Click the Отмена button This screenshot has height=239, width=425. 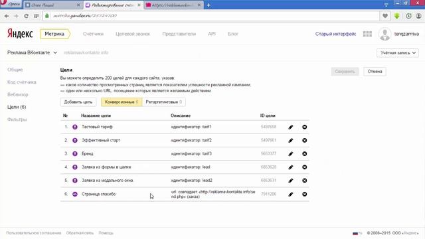(375, 72)
